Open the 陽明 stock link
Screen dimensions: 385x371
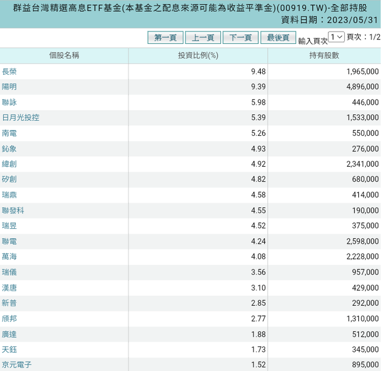pos(9,87)
